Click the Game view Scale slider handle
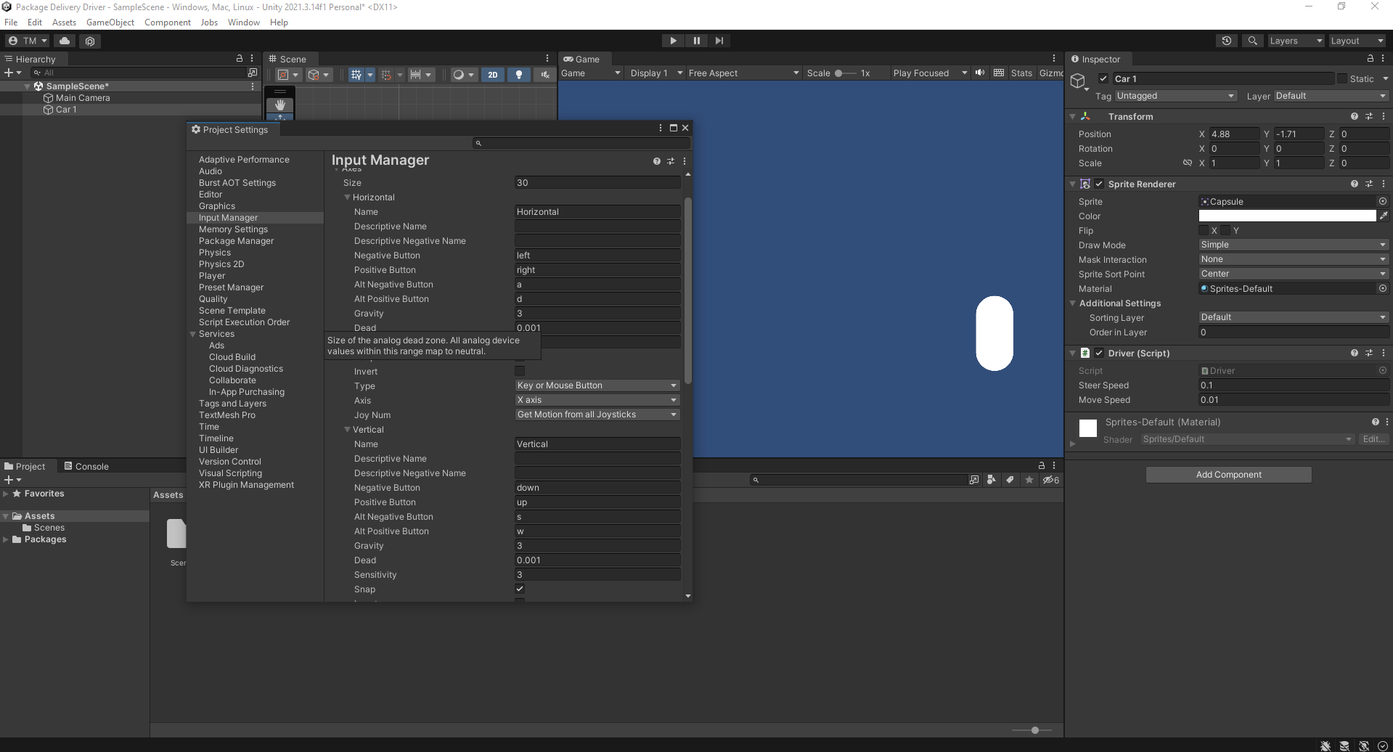 [x=838, y=73]
